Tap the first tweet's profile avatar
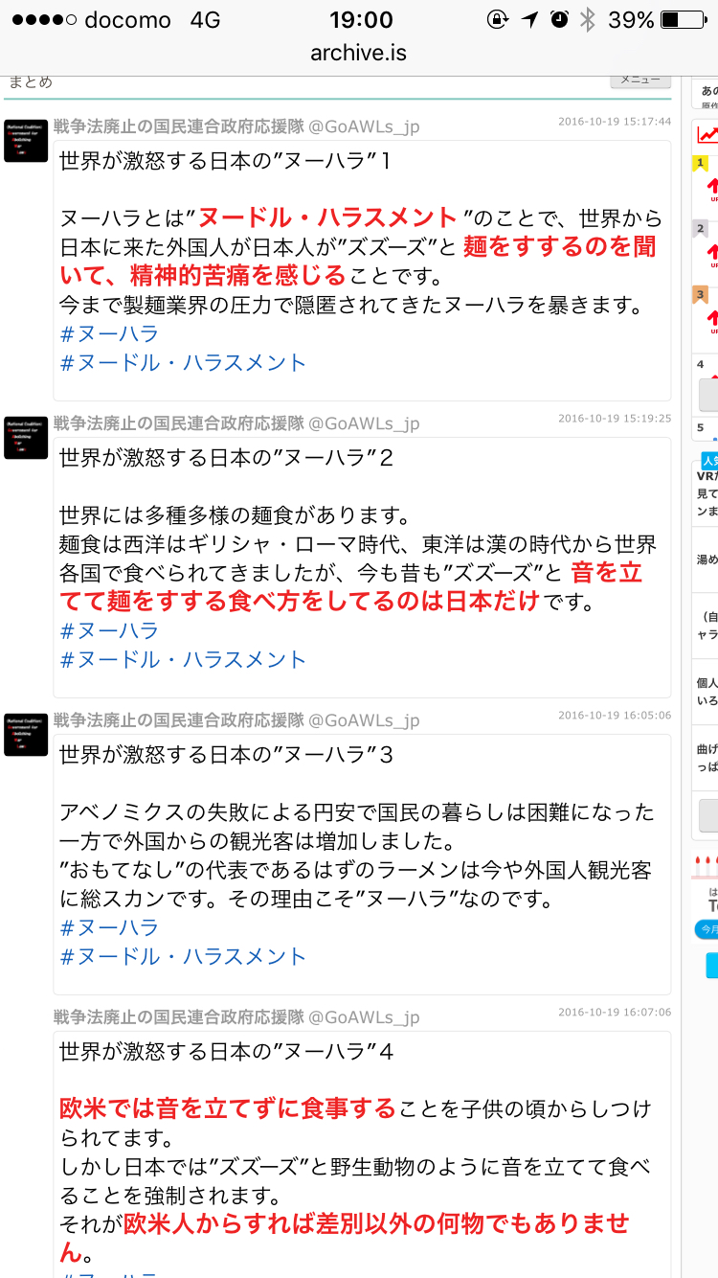The image size is (718, 1278). coord(26,141)
